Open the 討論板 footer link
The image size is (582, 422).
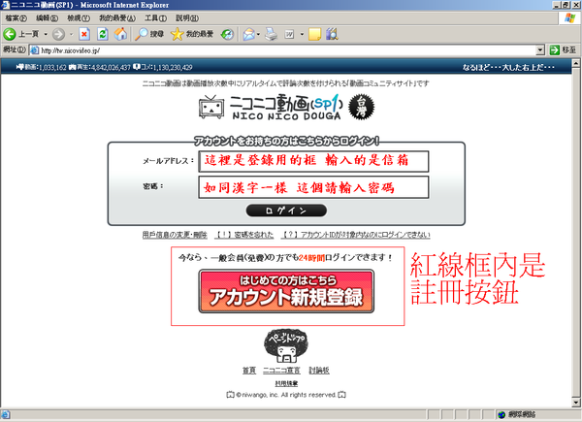pos(319,371)
